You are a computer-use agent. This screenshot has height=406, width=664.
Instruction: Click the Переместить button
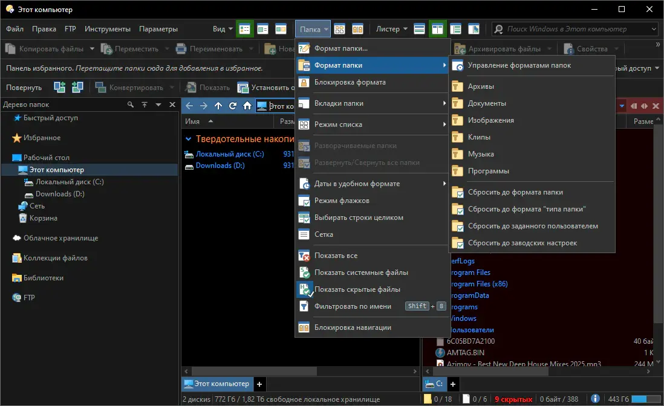pyautogui.click(x=130, y=48)
